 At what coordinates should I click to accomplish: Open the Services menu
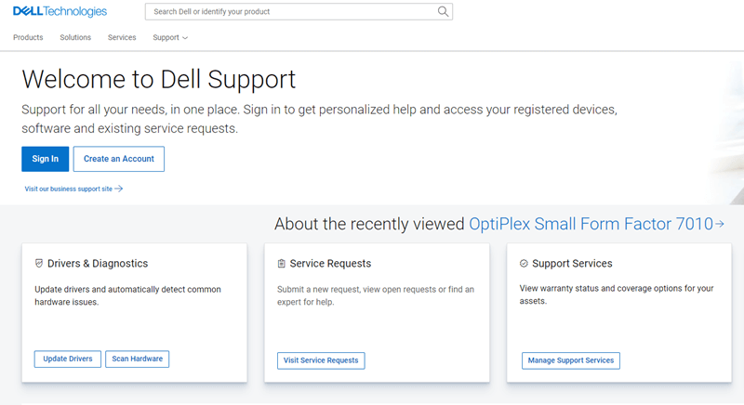pyautogui.click(x=122, y=37)
